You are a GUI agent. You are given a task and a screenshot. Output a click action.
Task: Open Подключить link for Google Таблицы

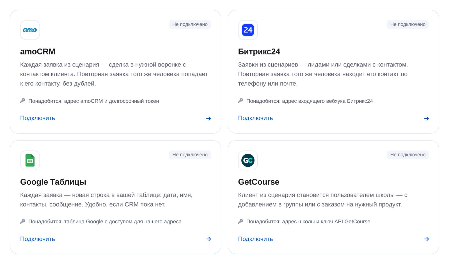[38, 239]
